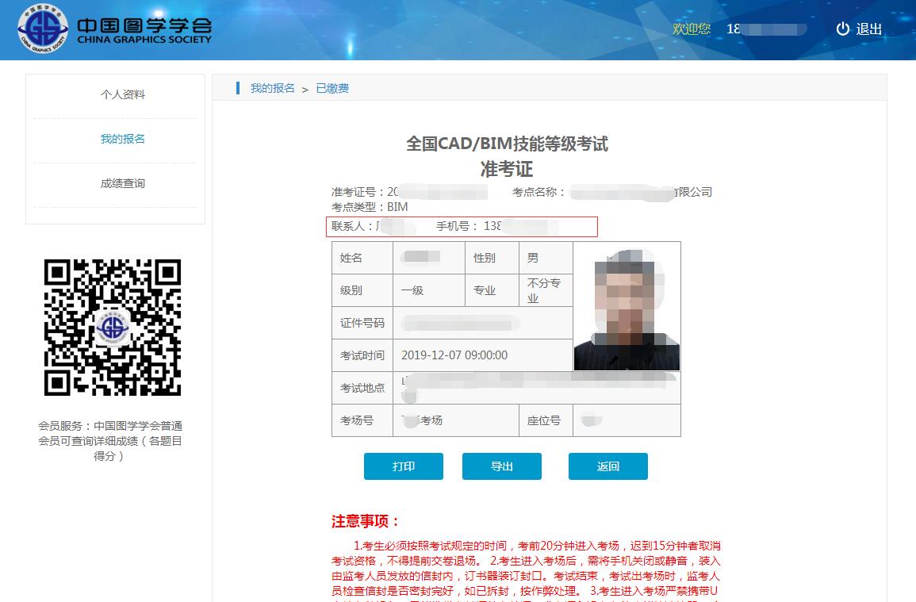Click the 我的报名 breadcrumb link
The height and width of the screenshot is (602, 916).
tap(272, 88)
